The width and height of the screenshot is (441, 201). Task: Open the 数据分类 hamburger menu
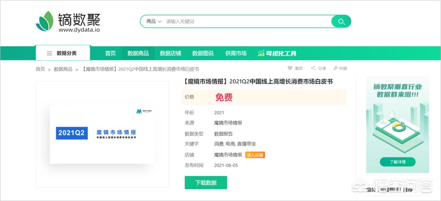point(63,53)
